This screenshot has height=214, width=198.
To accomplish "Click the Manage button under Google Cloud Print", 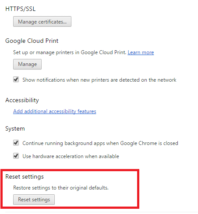I will click(x=27, y=64).
